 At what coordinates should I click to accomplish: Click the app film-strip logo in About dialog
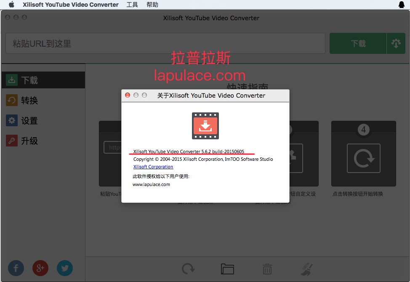pos(205,126)
